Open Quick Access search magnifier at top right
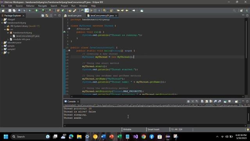250x141 pixels. [234, 11]
